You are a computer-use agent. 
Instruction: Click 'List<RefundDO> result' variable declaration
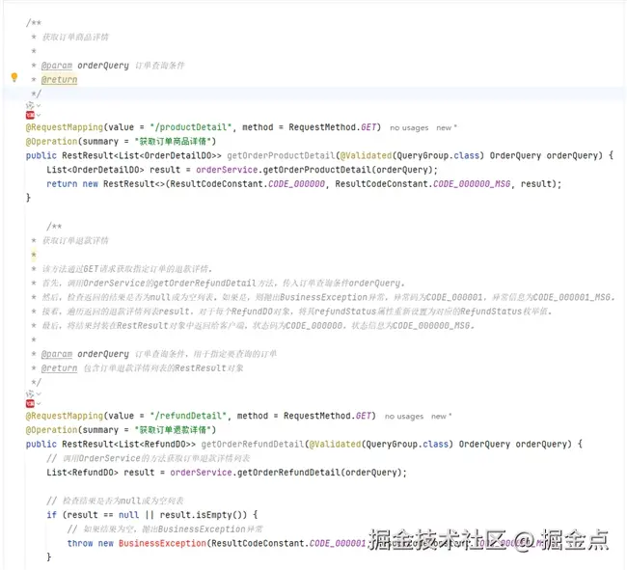point(100,473)
